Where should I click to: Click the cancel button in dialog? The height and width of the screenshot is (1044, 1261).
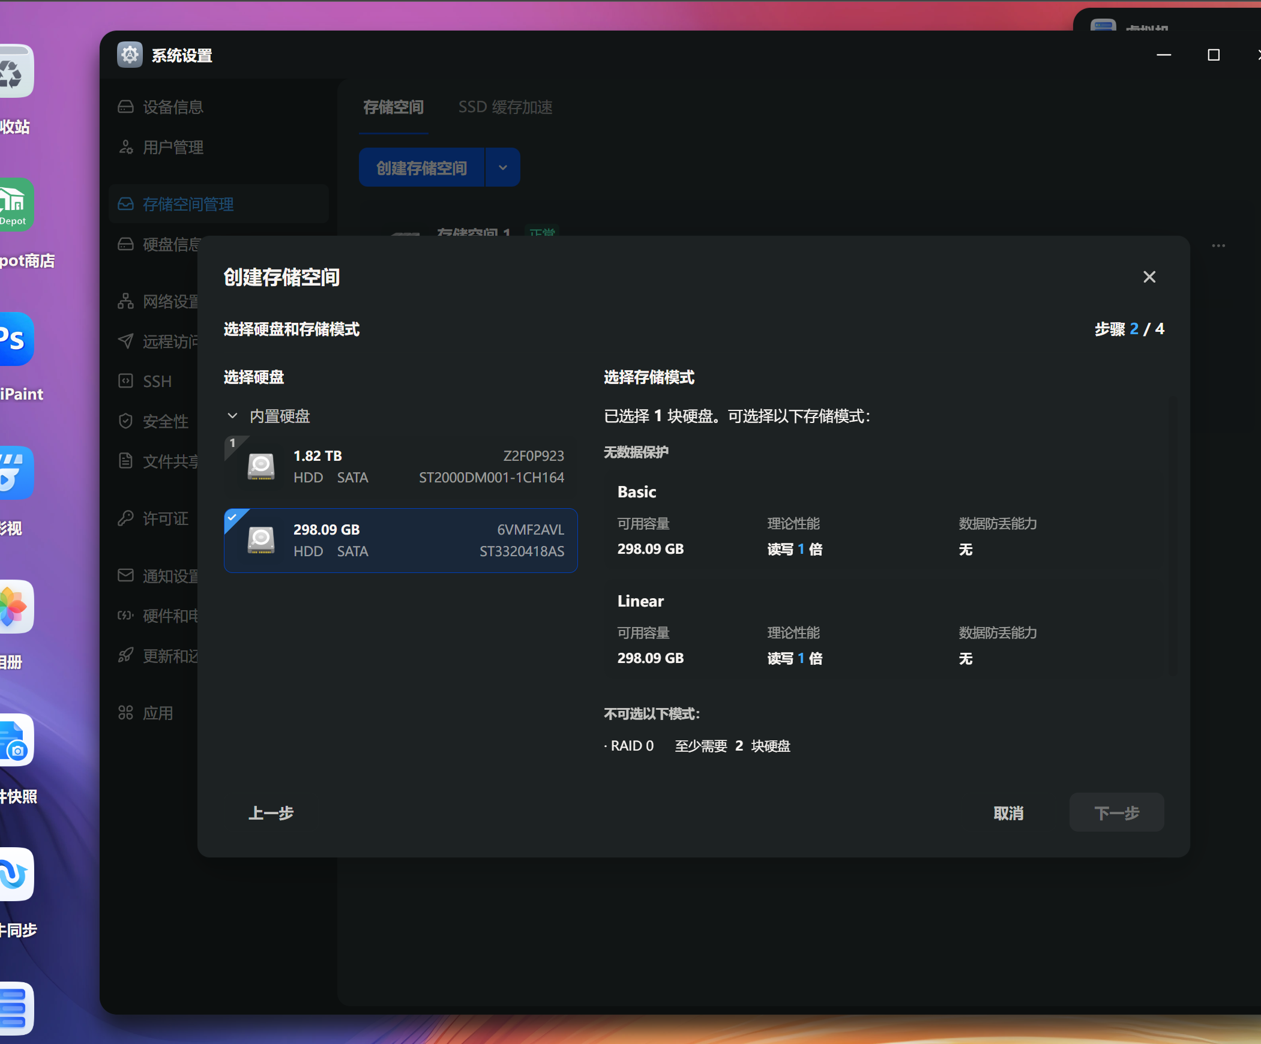coord(1008,813)
